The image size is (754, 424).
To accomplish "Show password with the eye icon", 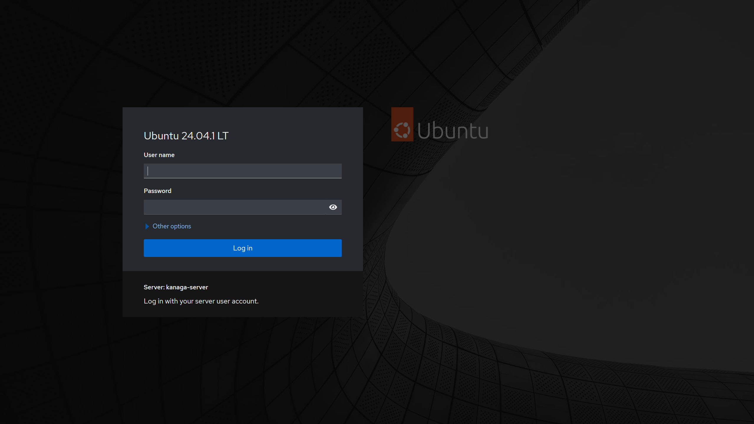I will 333,207.
